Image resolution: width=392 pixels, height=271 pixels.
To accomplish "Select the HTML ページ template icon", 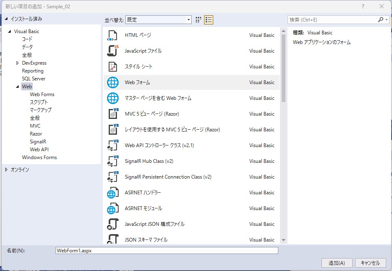I will [x=112, y=35].
